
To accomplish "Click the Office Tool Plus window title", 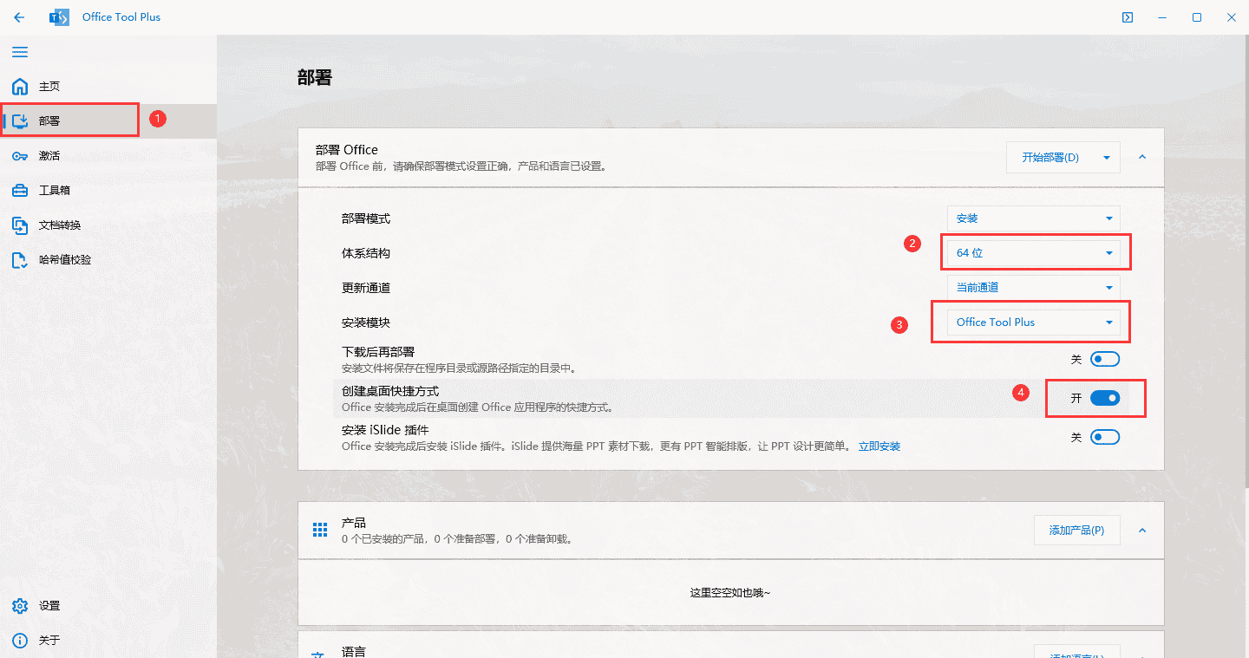I will coord(121,17).
